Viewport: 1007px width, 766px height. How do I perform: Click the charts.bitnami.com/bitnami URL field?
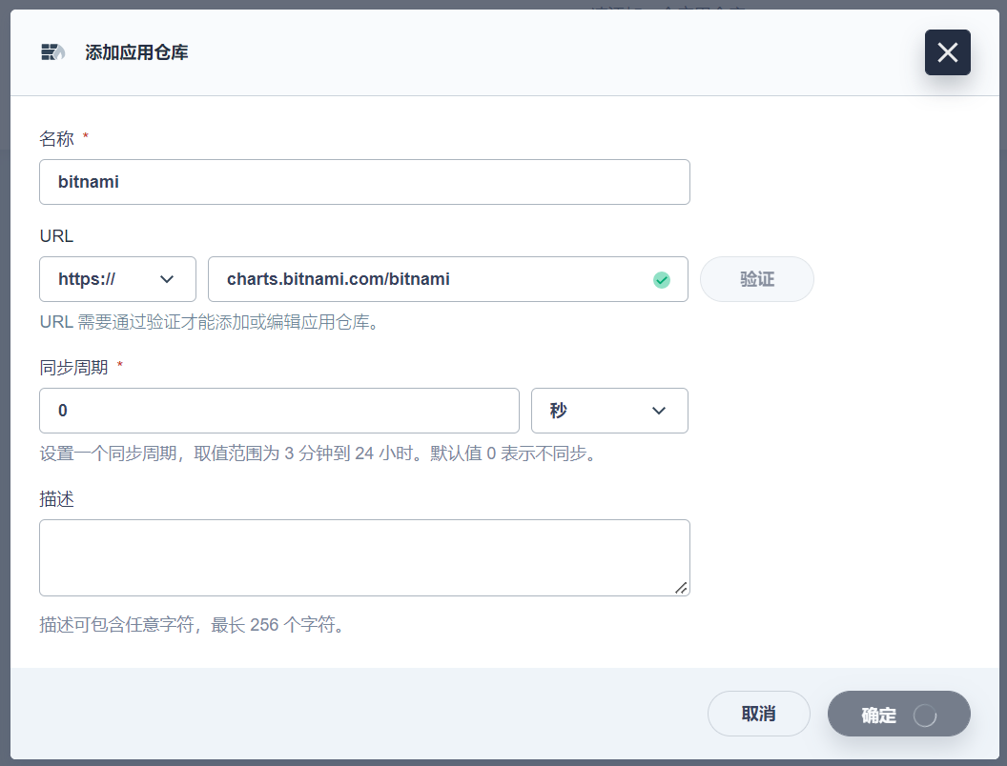coord(447,279)
